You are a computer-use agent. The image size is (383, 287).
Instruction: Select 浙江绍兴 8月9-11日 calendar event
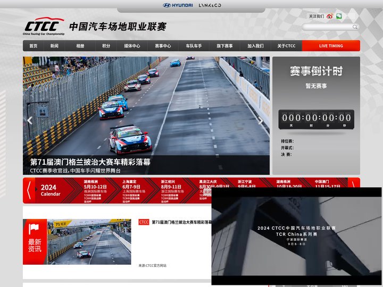coord(172,191)
